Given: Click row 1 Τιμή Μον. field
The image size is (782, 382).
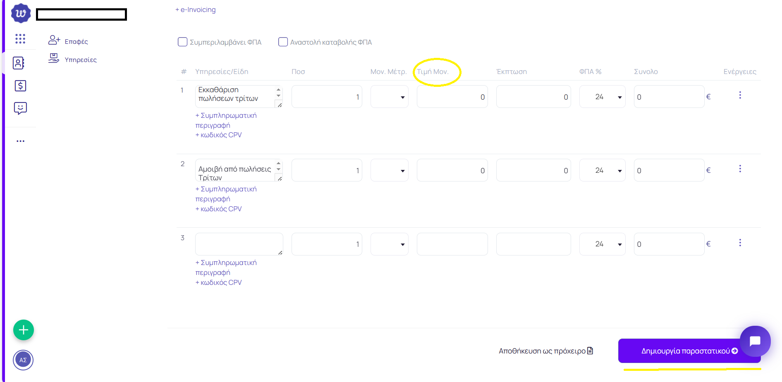Looking at the screenshot, I should 452,97.
